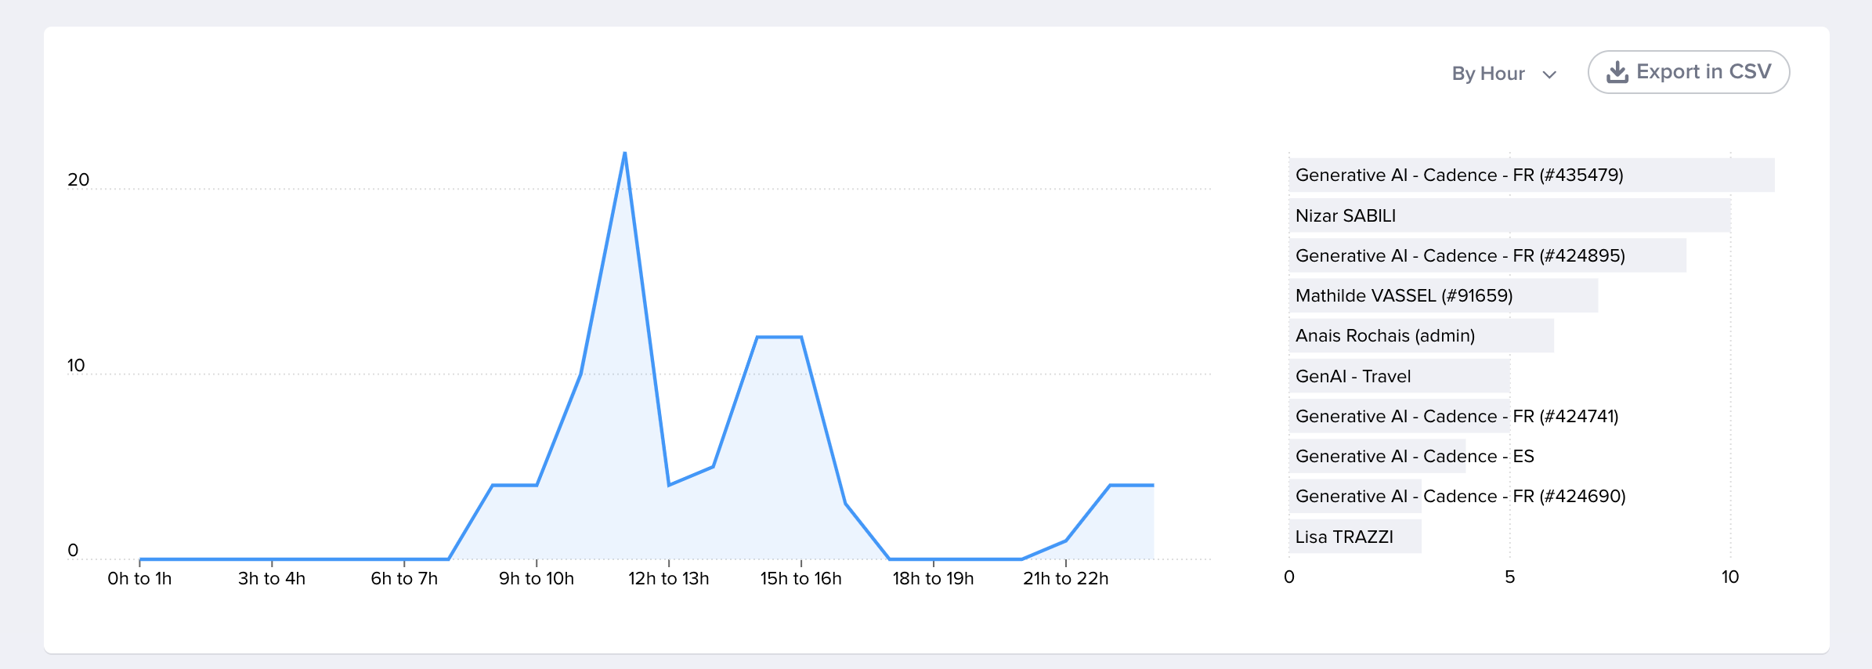Select Generative AI - Cadence - FR (#424741) bar
1872x669 pixels.
(1399, 416)
